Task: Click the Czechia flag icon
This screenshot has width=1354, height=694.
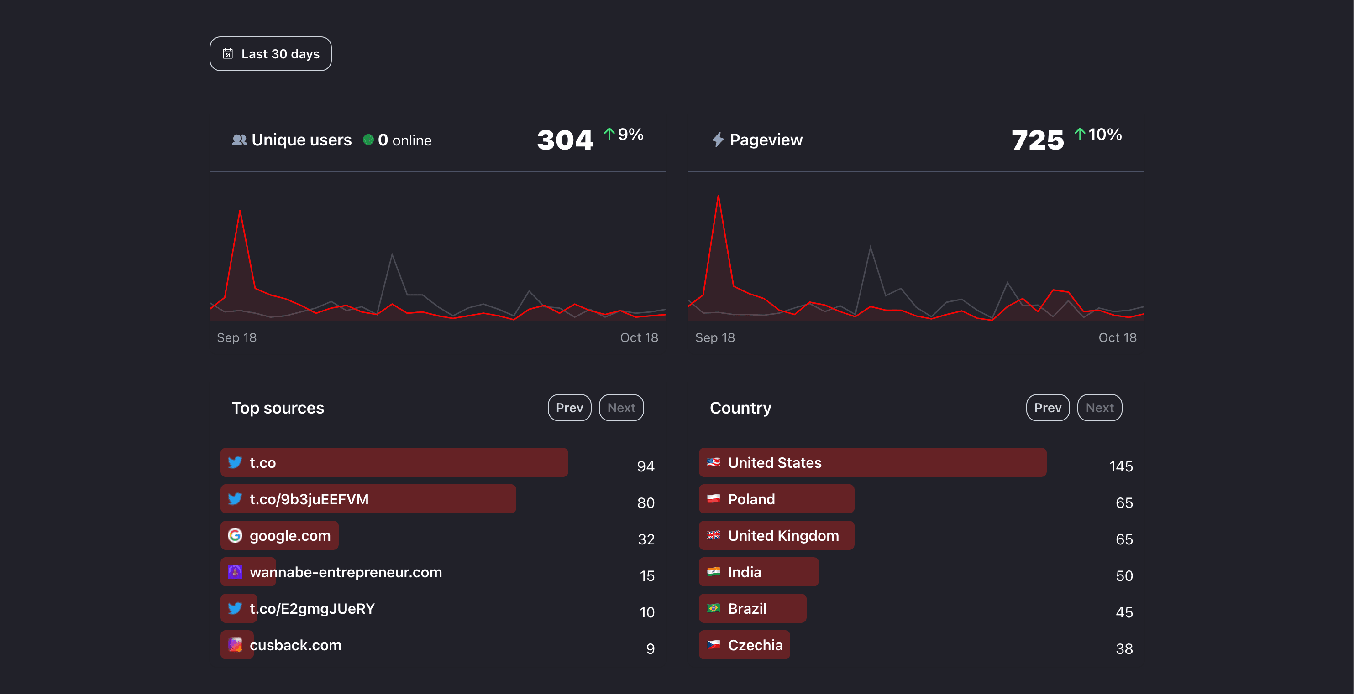Action: [713, 645]
